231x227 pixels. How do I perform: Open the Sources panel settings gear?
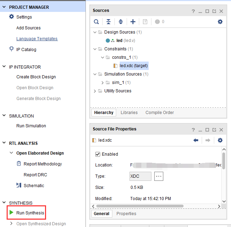(x=220, y=22)
